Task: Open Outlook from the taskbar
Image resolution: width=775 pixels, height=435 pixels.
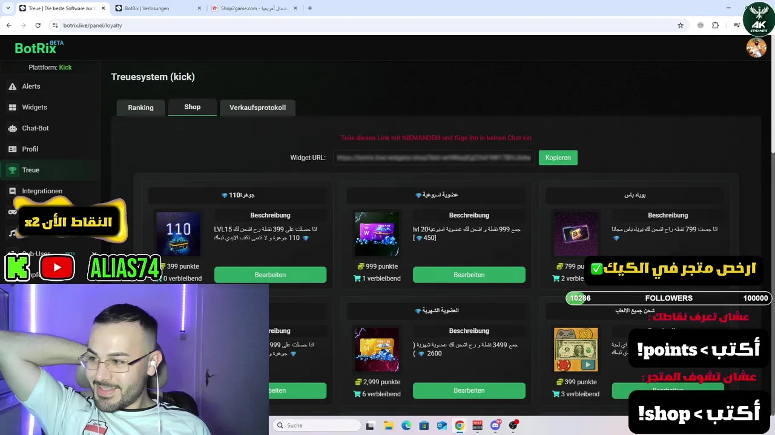Action: click(441, 425)
